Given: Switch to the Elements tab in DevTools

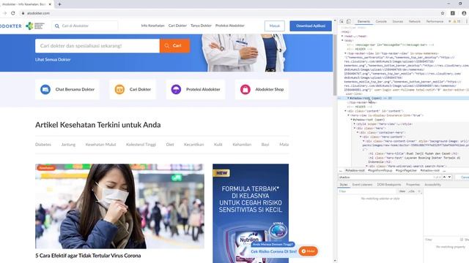Looking at the screenshot, I should [363, 21].
